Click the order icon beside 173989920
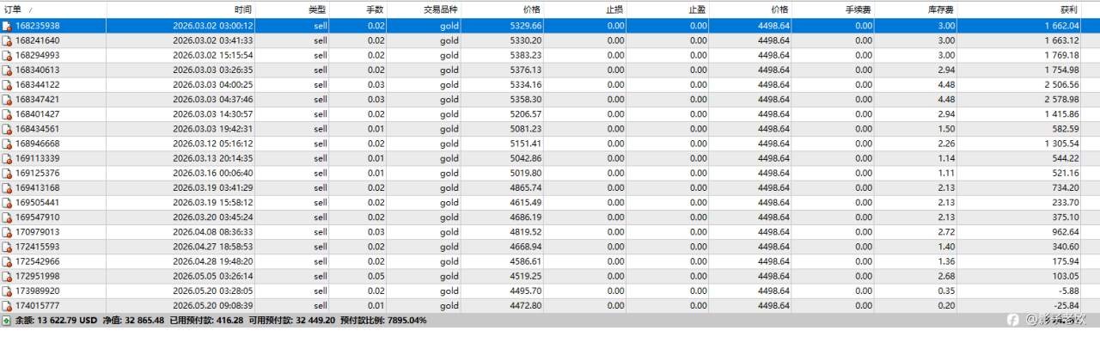 click(7, 291)
